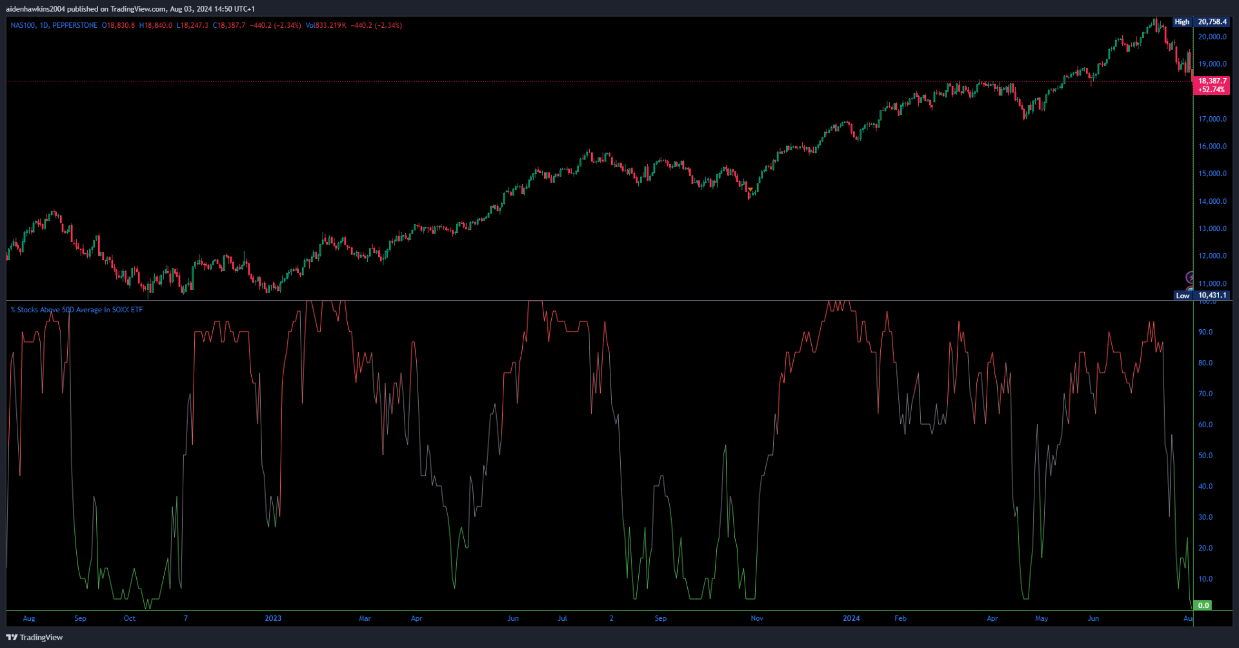Click the Vol 833.219K volume legend

(x=326, y=26)
